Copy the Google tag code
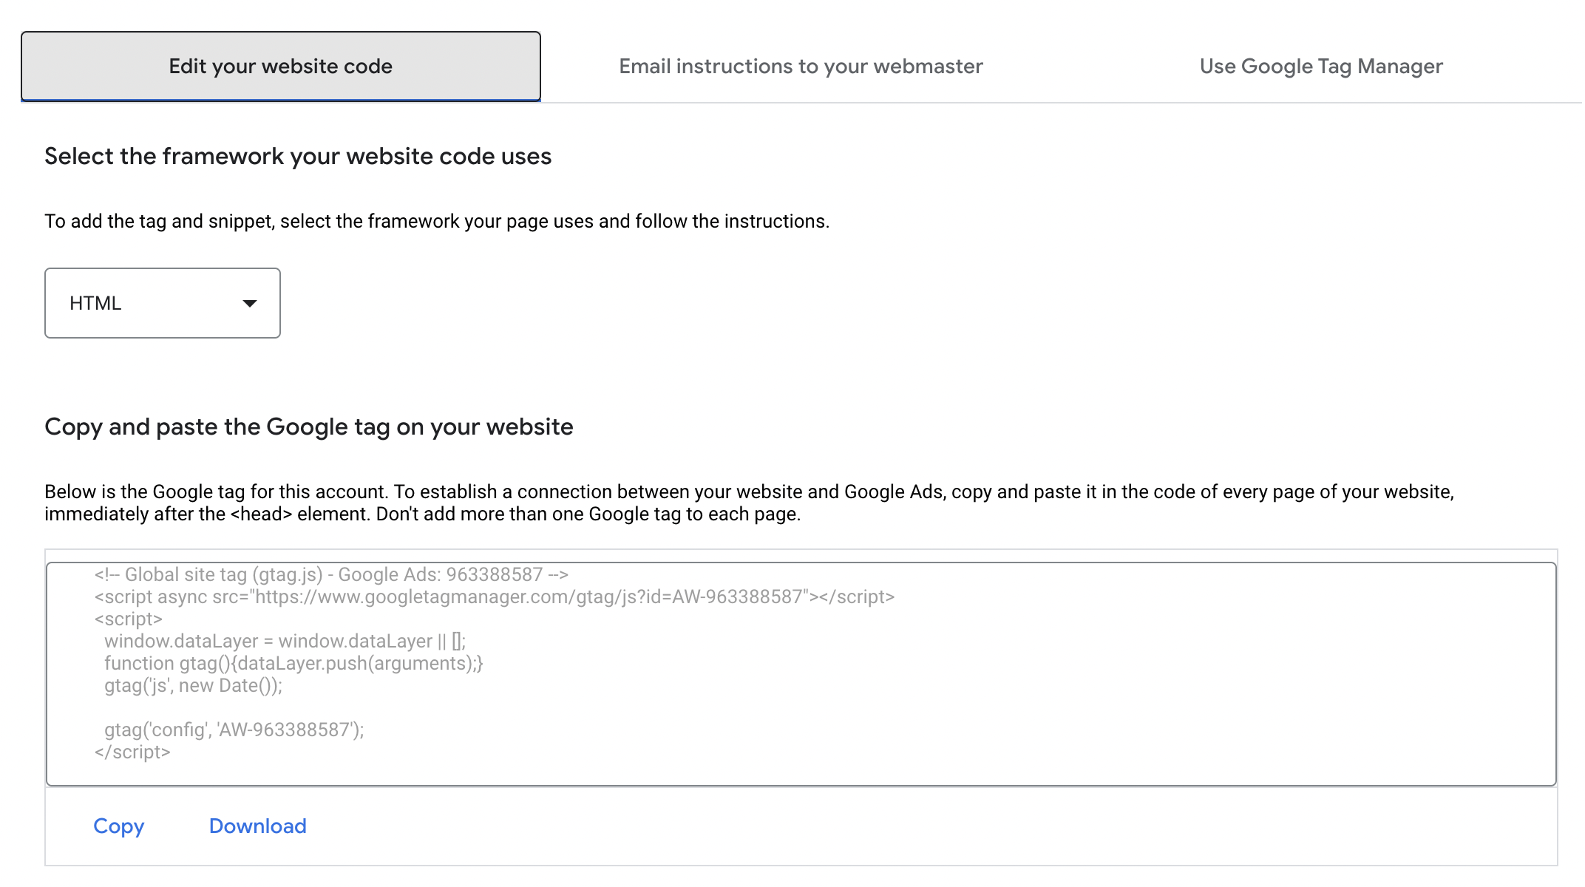Screen dimensions: 1585x887 pos(119,826)
